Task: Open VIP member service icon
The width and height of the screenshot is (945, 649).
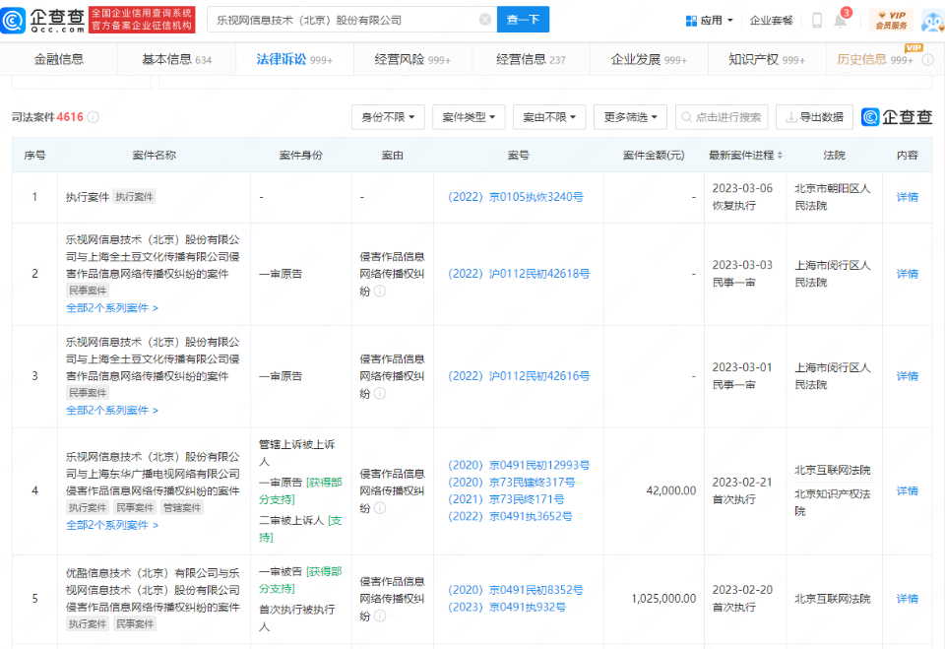Action: click(892, 20)
